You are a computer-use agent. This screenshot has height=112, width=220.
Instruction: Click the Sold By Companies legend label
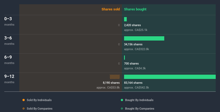40,109
